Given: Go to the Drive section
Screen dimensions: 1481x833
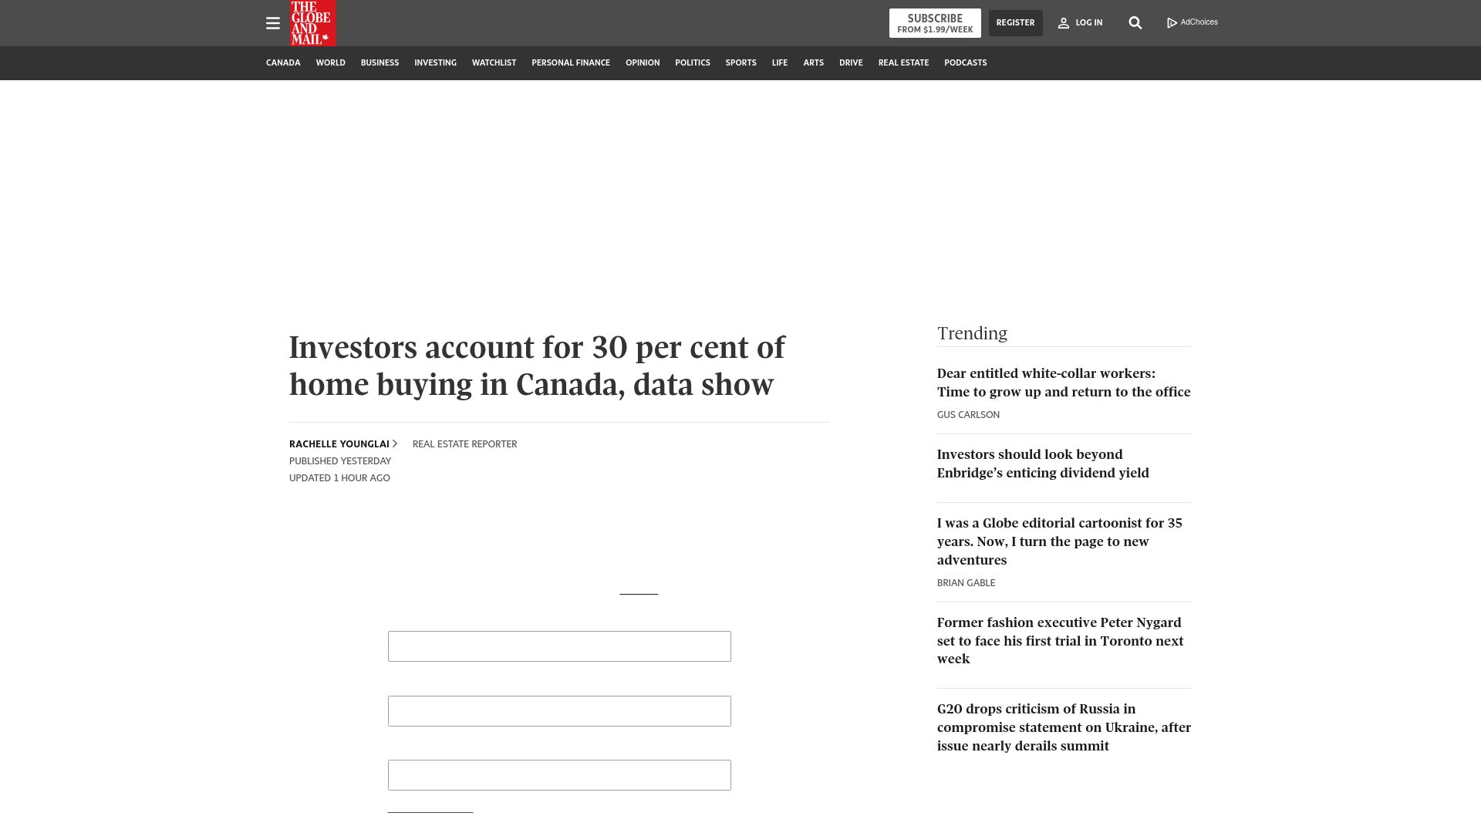Looking at the screenshot, I should coord(851,62).
